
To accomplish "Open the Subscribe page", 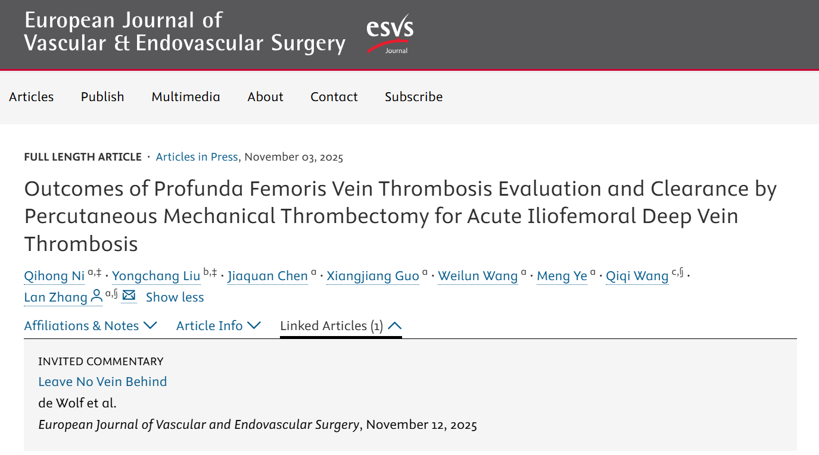I will (x=413, y=97).
